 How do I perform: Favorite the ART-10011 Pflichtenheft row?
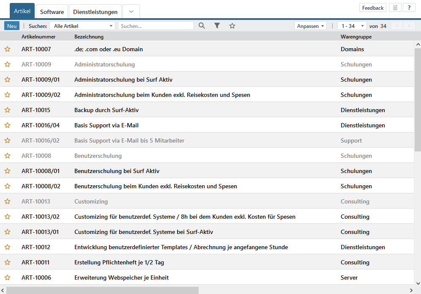8,262
